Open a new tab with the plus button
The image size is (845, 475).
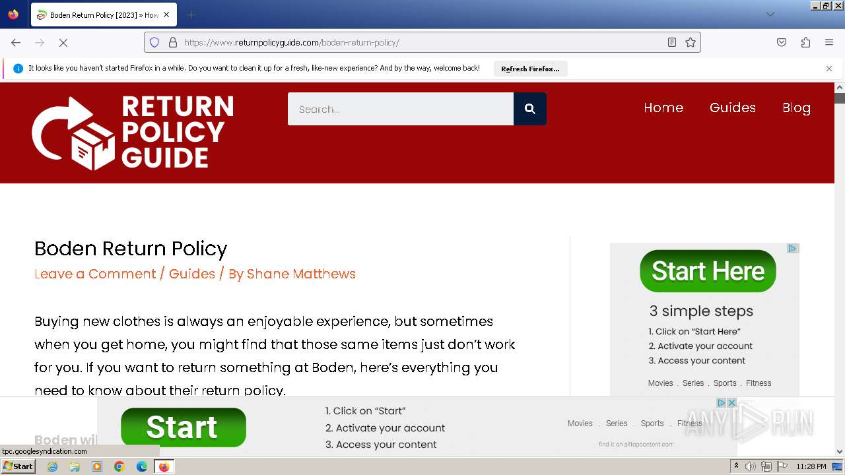191,15
